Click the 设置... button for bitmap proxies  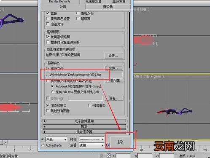pyautogui.click(x=113, y=56)
